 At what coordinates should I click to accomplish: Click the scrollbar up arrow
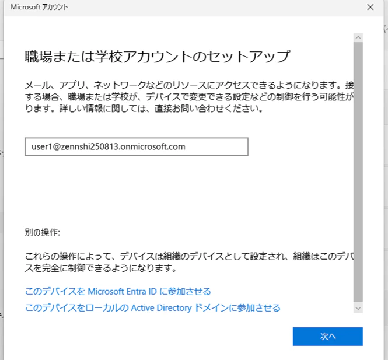(x=358, y=37)
